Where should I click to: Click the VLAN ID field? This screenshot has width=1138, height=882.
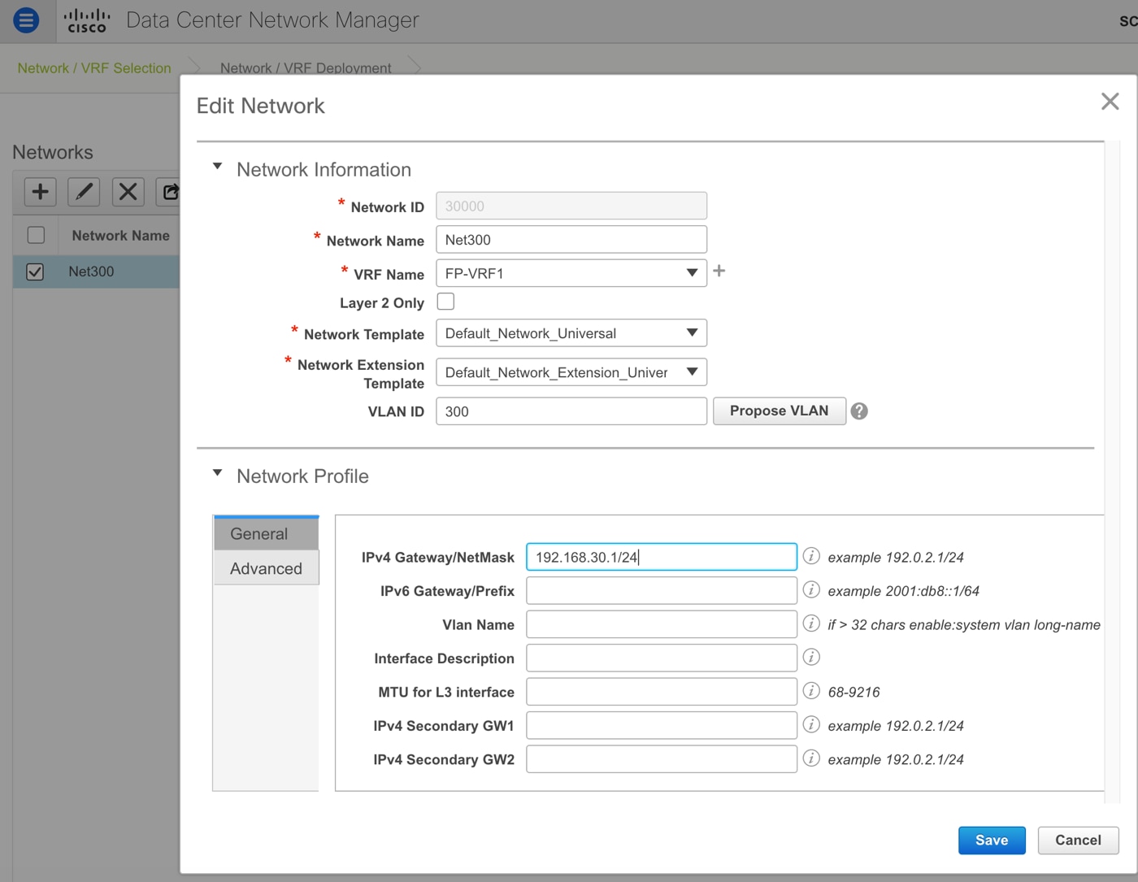(571, 411)
